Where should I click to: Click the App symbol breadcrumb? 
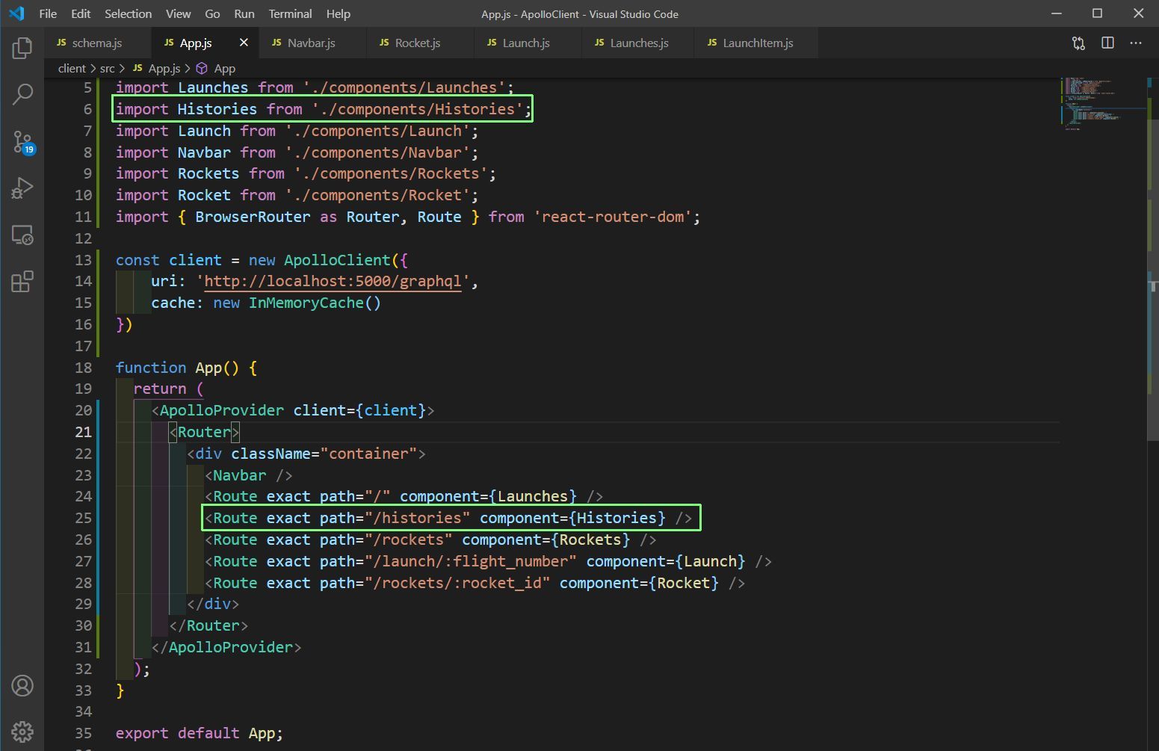point(216,68)
